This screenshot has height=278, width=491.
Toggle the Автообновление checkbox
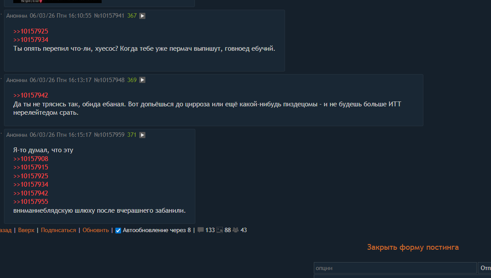click(x=118, y=230)
